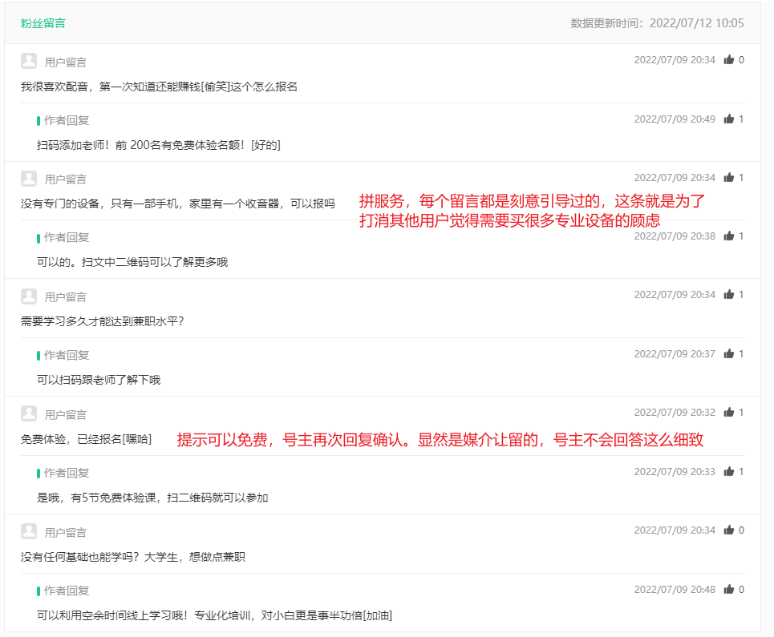The width and height of the screenshot is (774, 637).
Task: Click 用户留言 label above 没有专门的设备
Action: [66, 179]
